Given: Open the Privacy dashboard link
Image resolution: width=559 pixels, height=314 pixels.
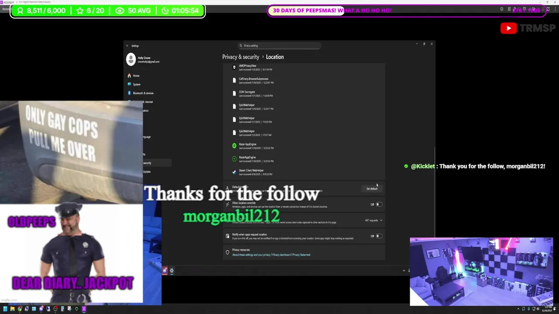Looking at the screenshot, I should coord(281,255).
